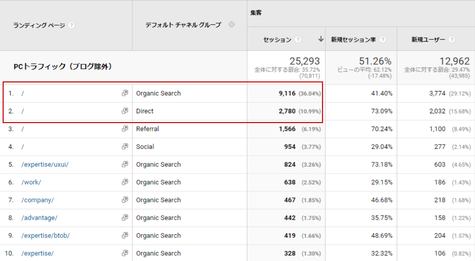Open /expertise/btob/ external link icon
This screenshot has height=261, width=475.
click(125, 236)
